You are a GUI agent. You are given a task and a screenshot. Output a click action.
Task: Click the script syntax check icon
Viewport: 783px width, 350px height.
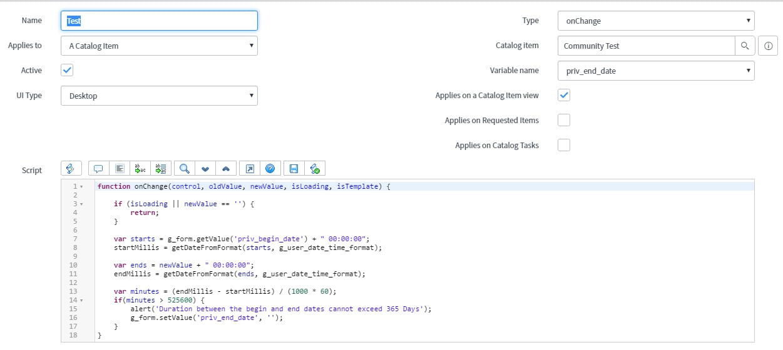click(x=315, y=169)
